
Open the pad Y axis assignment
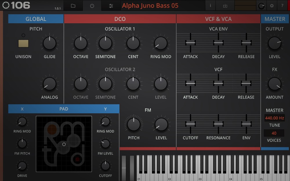pyautogui.click(x=105, y=109)
